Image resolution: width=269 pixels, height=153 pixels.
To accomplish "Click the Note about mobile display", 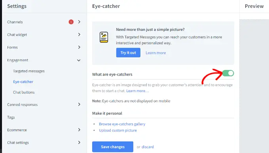I will (131, 101).
